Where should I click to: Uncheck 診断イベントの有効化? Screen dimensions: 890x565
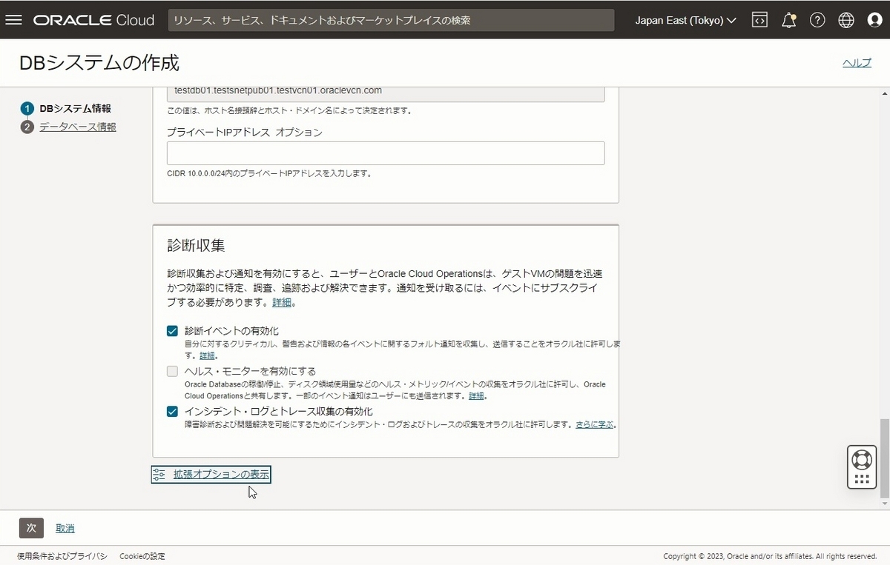tap(171, 330)
